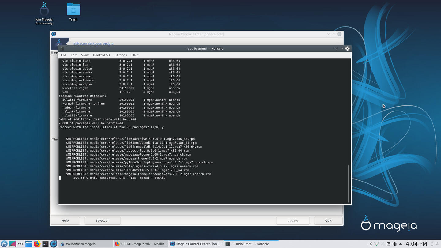The height and width of the screenshot is (248, 441).
Task: Click Quit in Mageia Control Center
Action: pos(328,220)
